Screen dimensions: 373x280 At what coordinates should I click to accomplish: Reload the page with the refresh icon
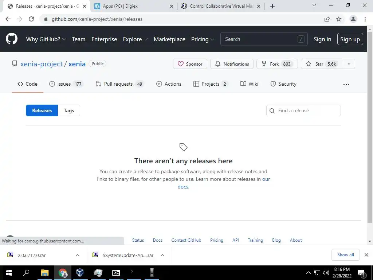[31, 19]
